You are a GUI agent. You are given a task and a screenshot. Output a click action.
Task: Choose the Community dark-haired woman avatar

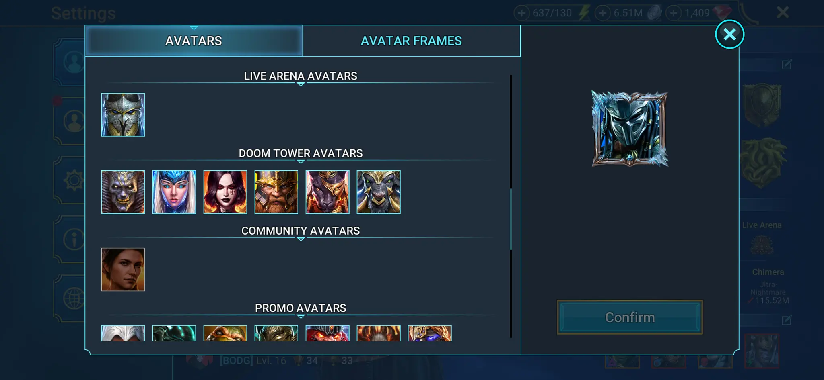123,270
